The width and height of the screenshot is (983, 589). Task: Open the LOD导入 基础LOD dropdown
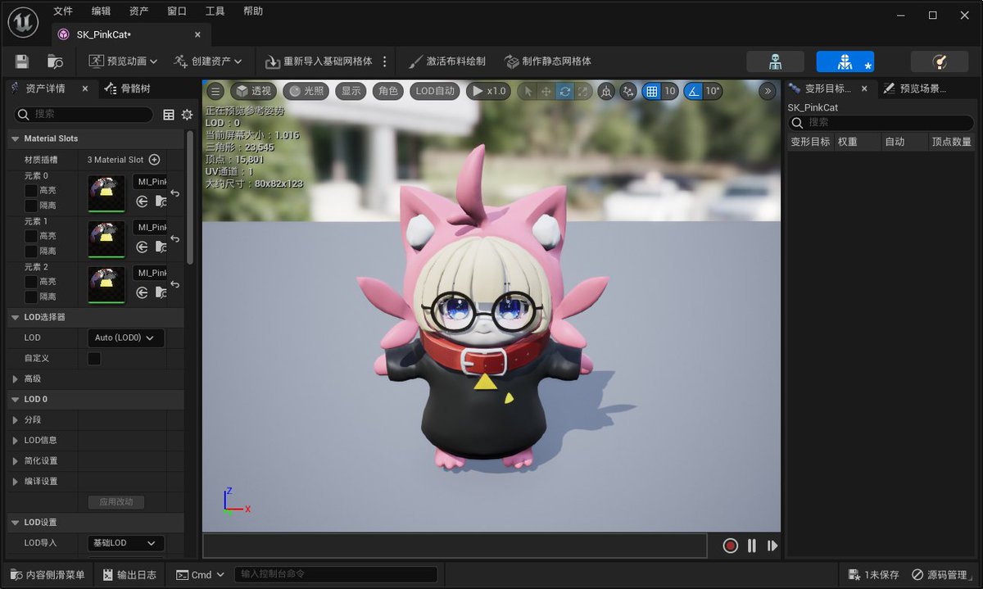coord(125,543)
